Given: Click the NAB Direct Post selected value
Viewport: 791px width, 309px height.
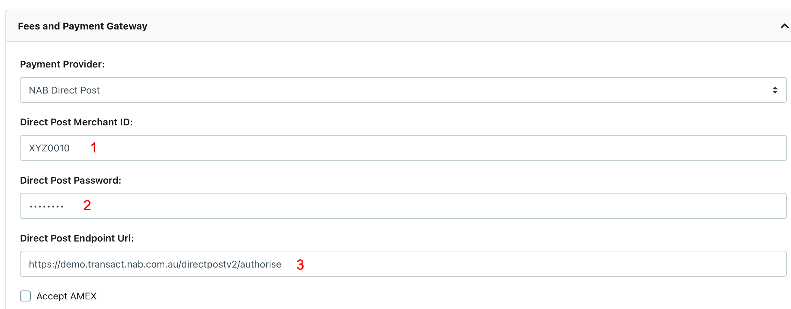Looking at the screenshot, I should (64, 90).
